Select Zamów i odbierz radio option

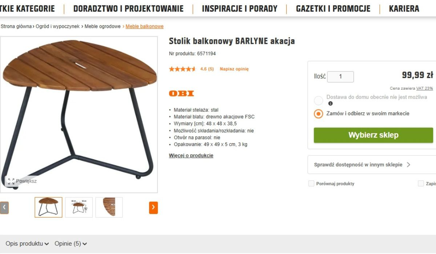pyautogui.click(x=318, y=114)
